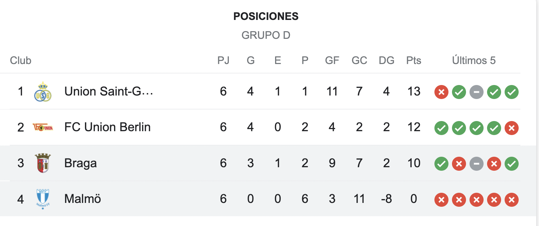Click Braga's first green win icon

coord(441,164)
